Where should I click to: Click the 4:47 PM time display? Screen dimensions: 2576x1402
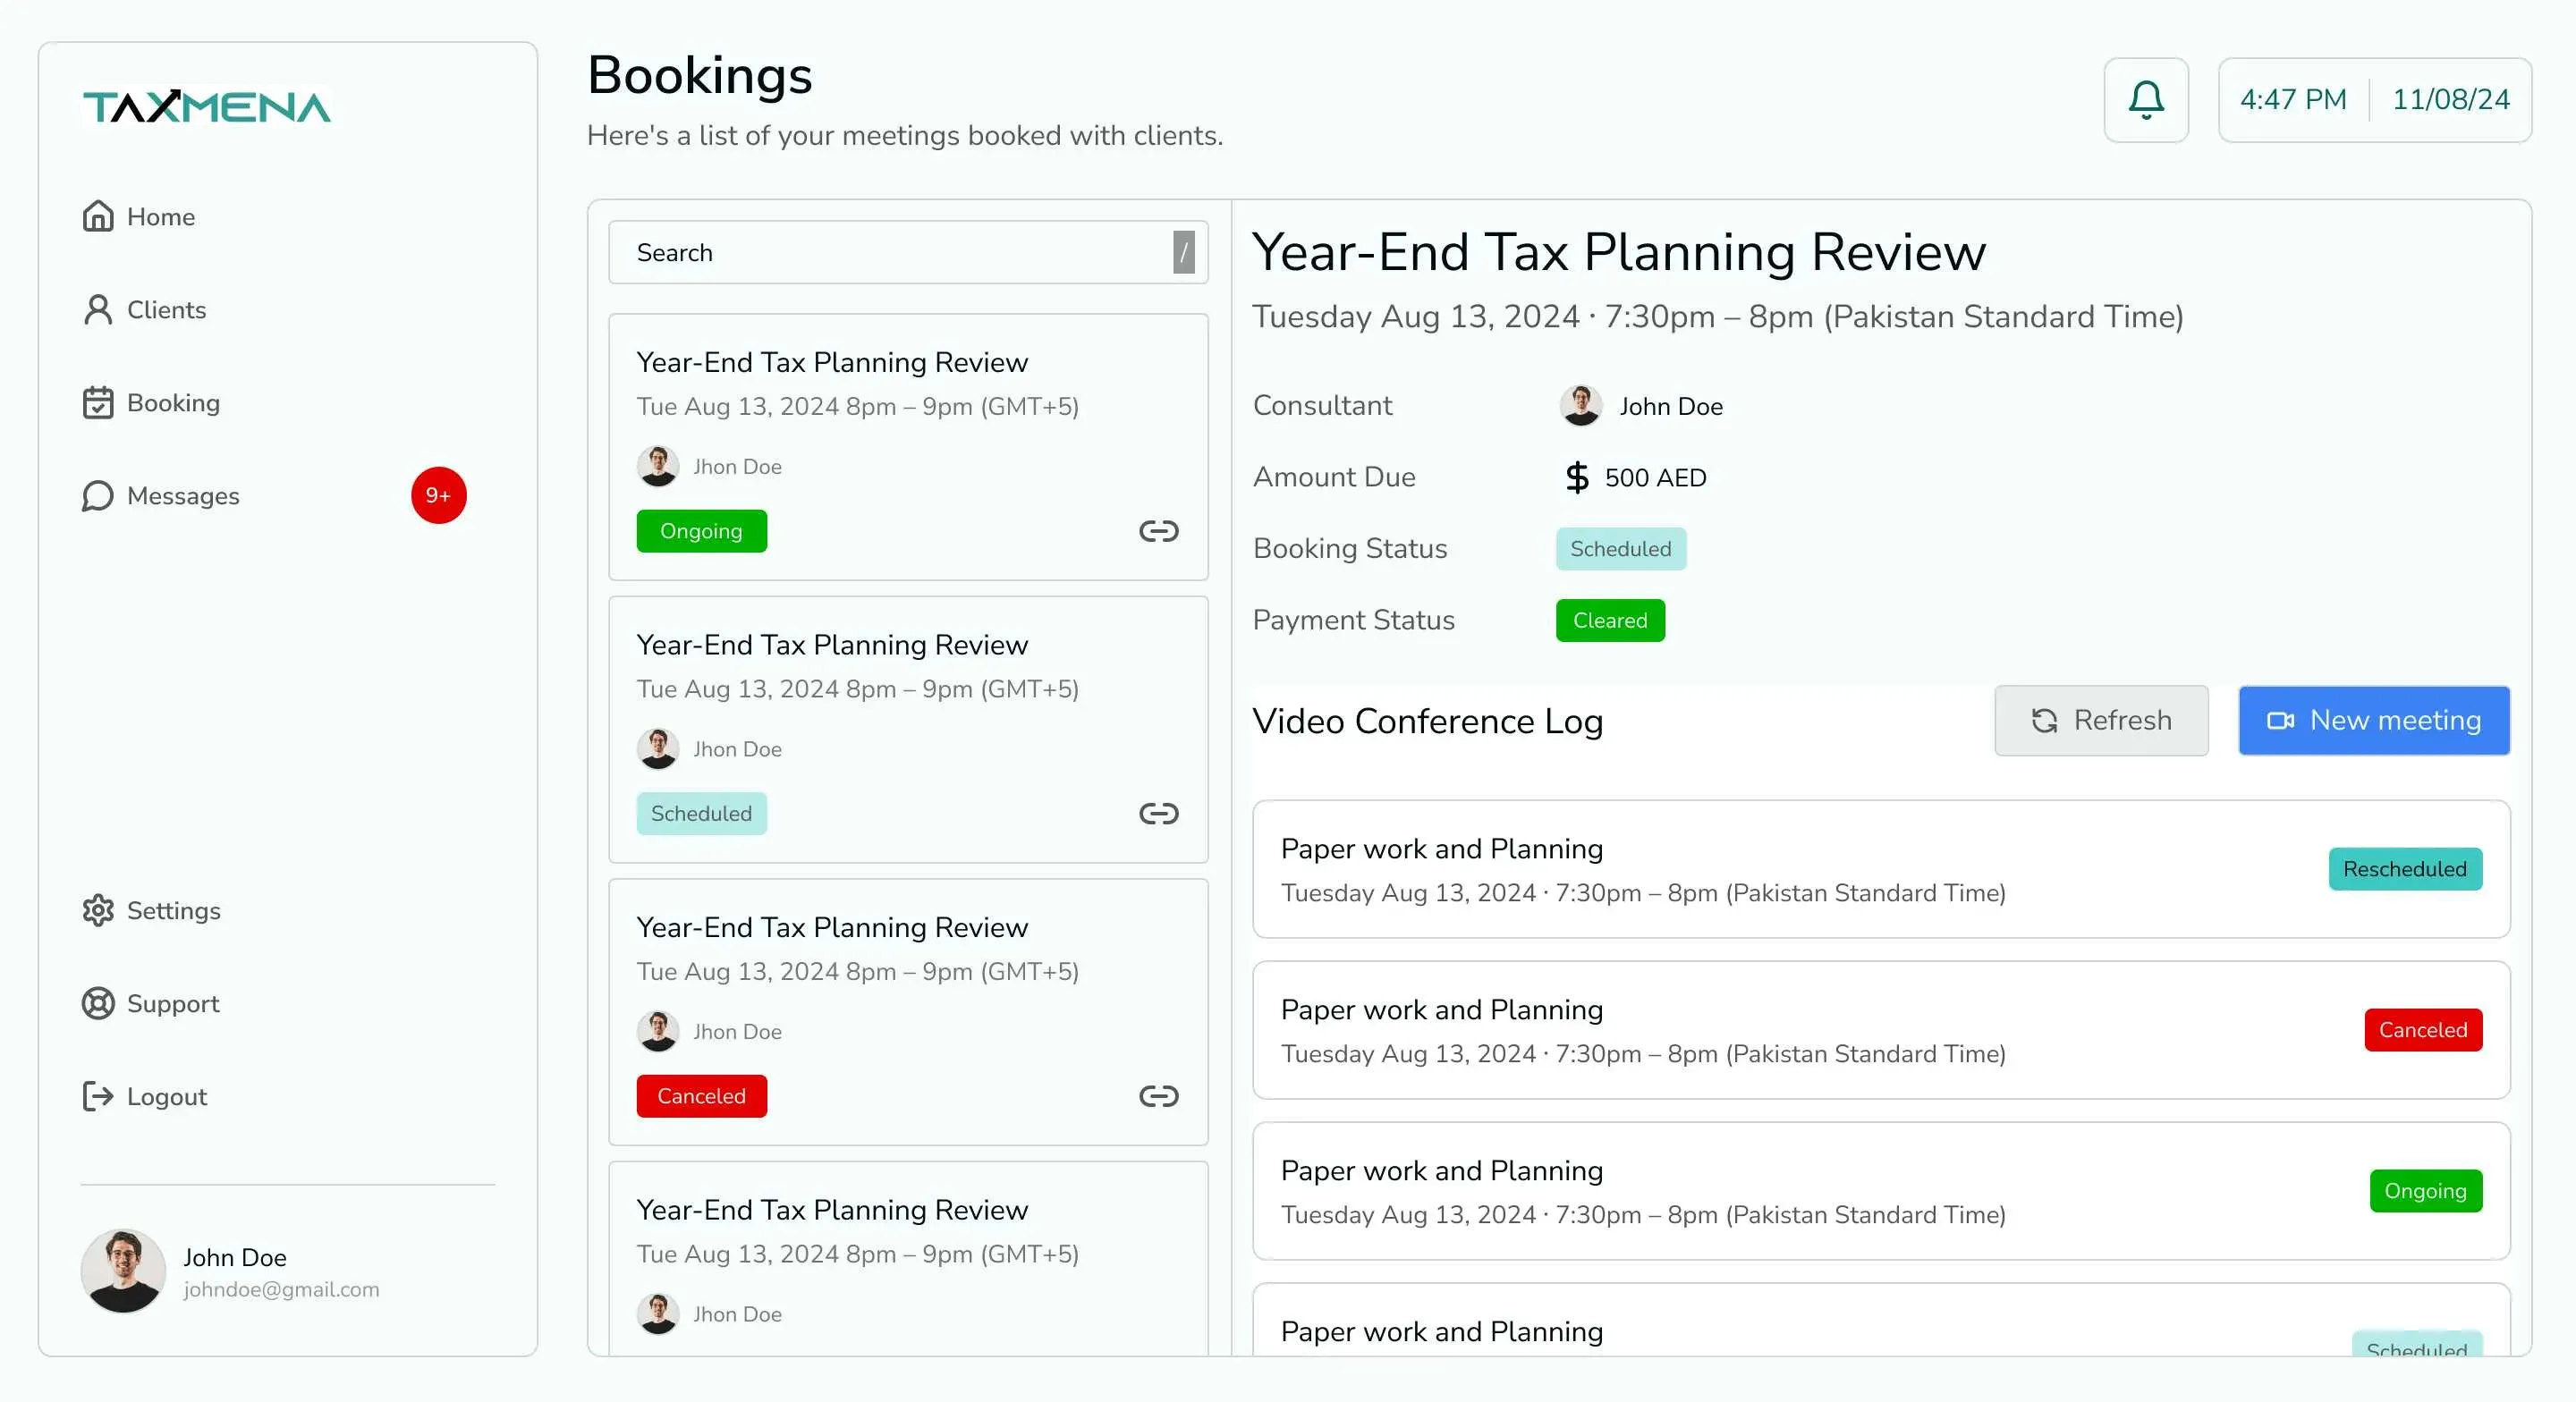tap(2293, 99)
